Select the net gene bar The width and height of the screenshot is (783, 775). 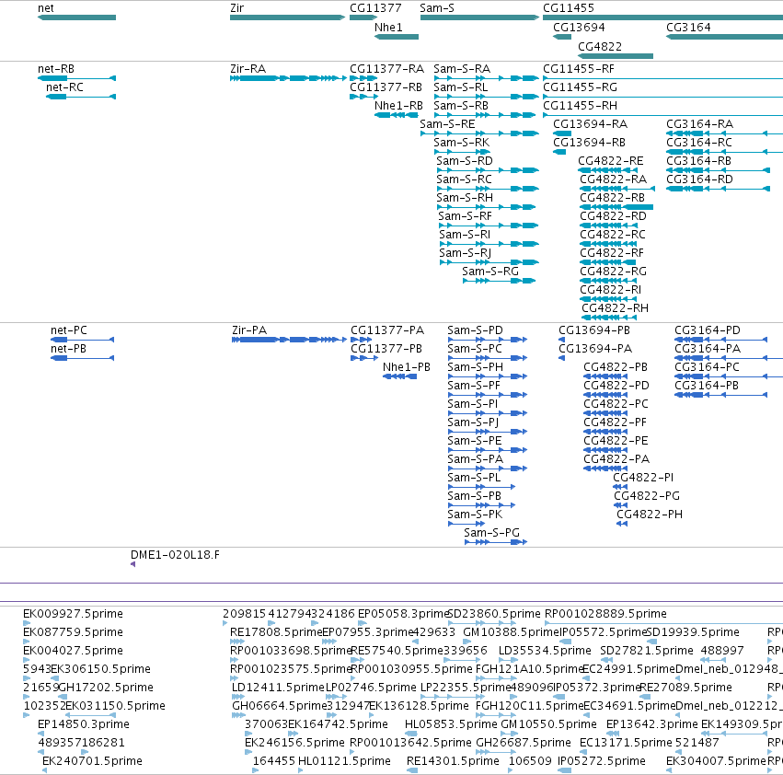77,17
